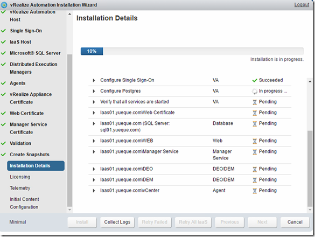Open Initial Content Configuration step

[x=24, y=203]
